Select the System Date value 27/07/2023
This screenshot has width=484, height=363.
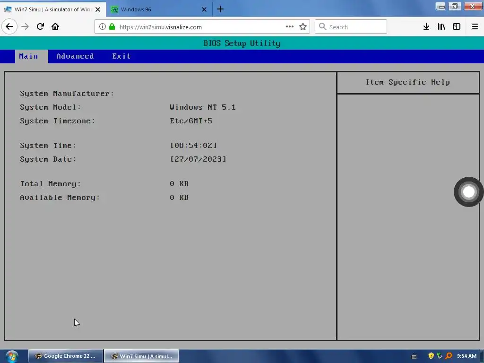click(198, 159)
